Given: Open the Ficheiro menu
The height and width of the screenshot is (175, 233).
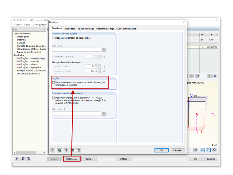Looking at the screenshot, I should coord(17,25).
